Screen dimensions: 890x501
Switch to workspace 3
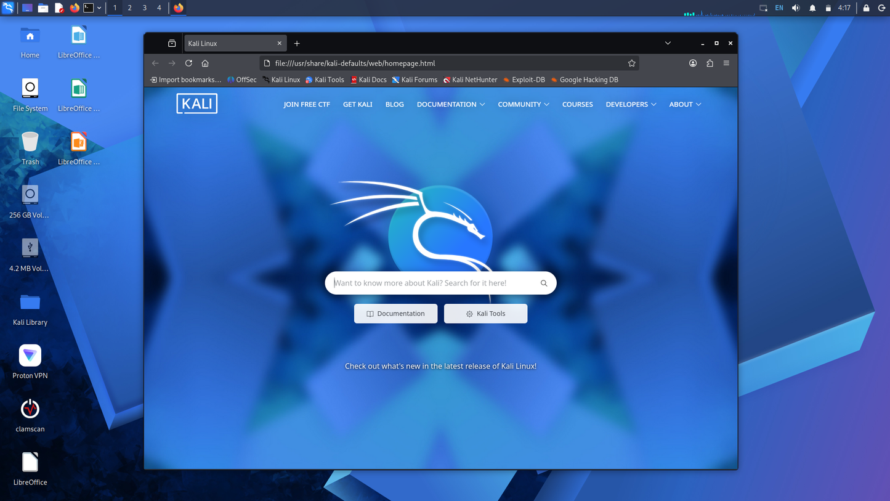(x=144, y=8)
